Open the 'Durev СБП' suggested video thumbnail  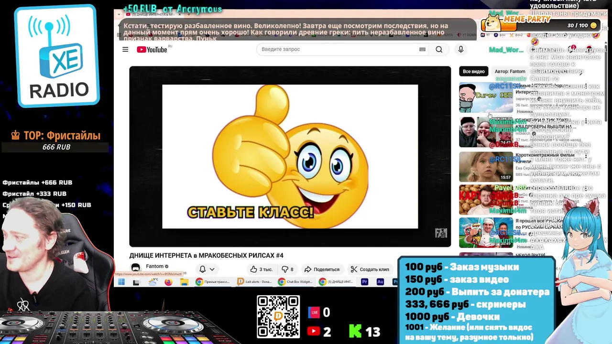pyautogui.click(x=486, y=97)
